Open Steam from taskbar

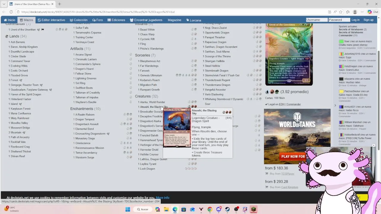pos(227,209)
